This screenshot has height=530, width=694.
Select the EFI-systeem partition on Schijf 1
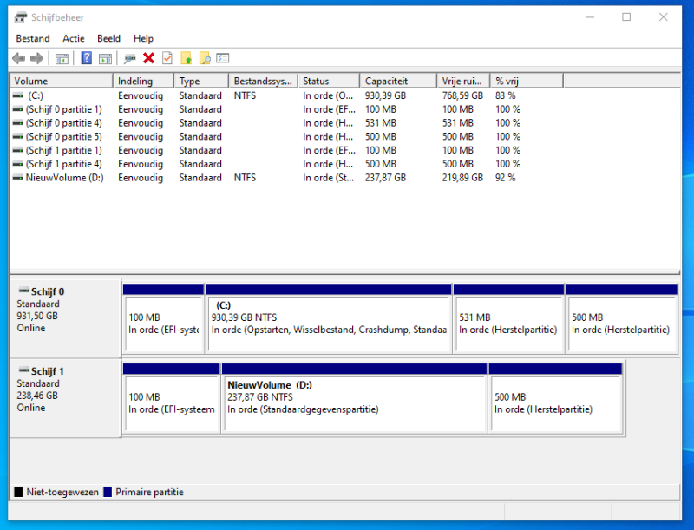tap(172, 401)
